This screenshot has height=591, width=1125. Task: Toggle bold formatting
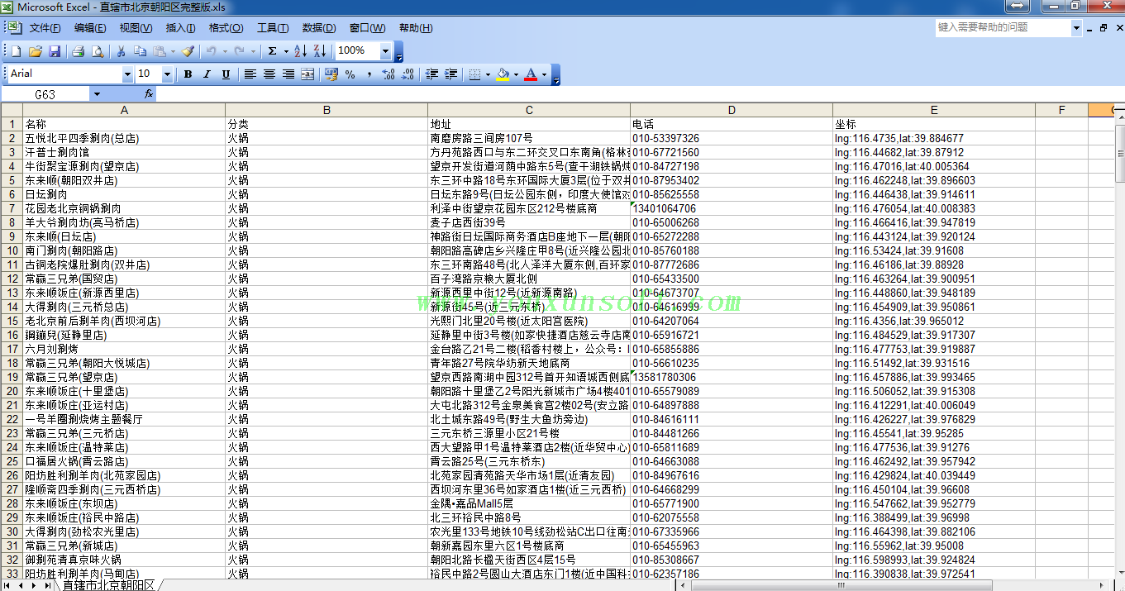[188, 74]
